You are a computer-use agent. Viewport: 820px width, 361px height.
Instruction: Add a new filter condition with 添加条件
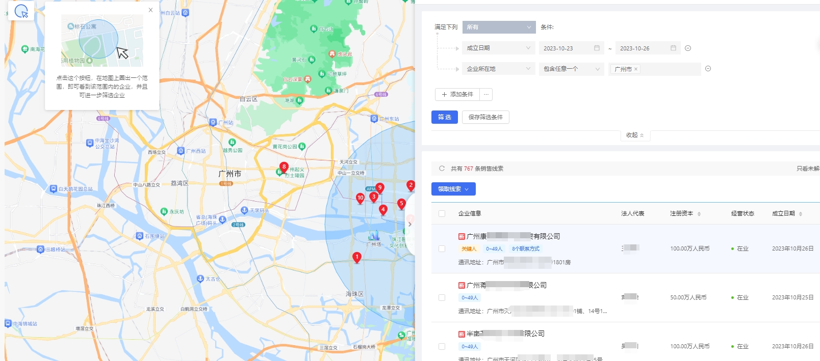click(457, 94)
